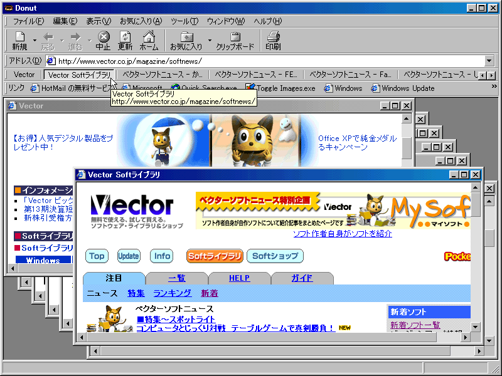This screenshot has height=376, width=502.
Task: Select the 注目 page tab
Action: pos(114,278)
